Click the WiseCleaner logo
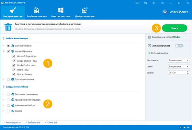The height and width of the screenshot is (130, 192). (x=175, y=12)
